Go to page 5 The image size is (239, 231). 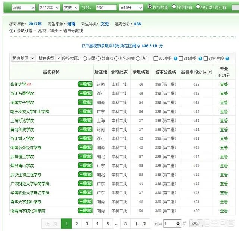pos(108,224)
